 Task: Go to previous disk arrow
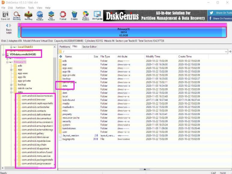pos(7,26)
